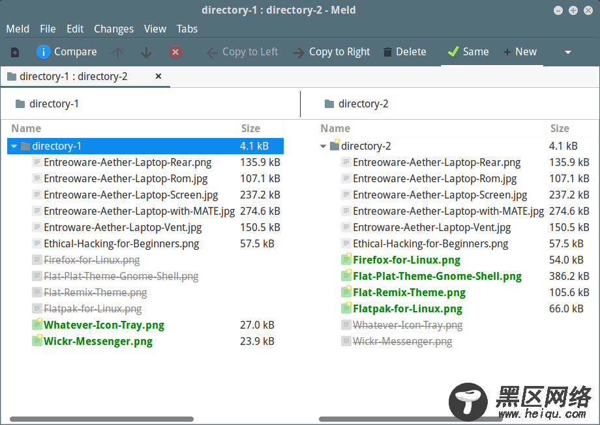Click the directory-1 path bar label

coord(54,104)
